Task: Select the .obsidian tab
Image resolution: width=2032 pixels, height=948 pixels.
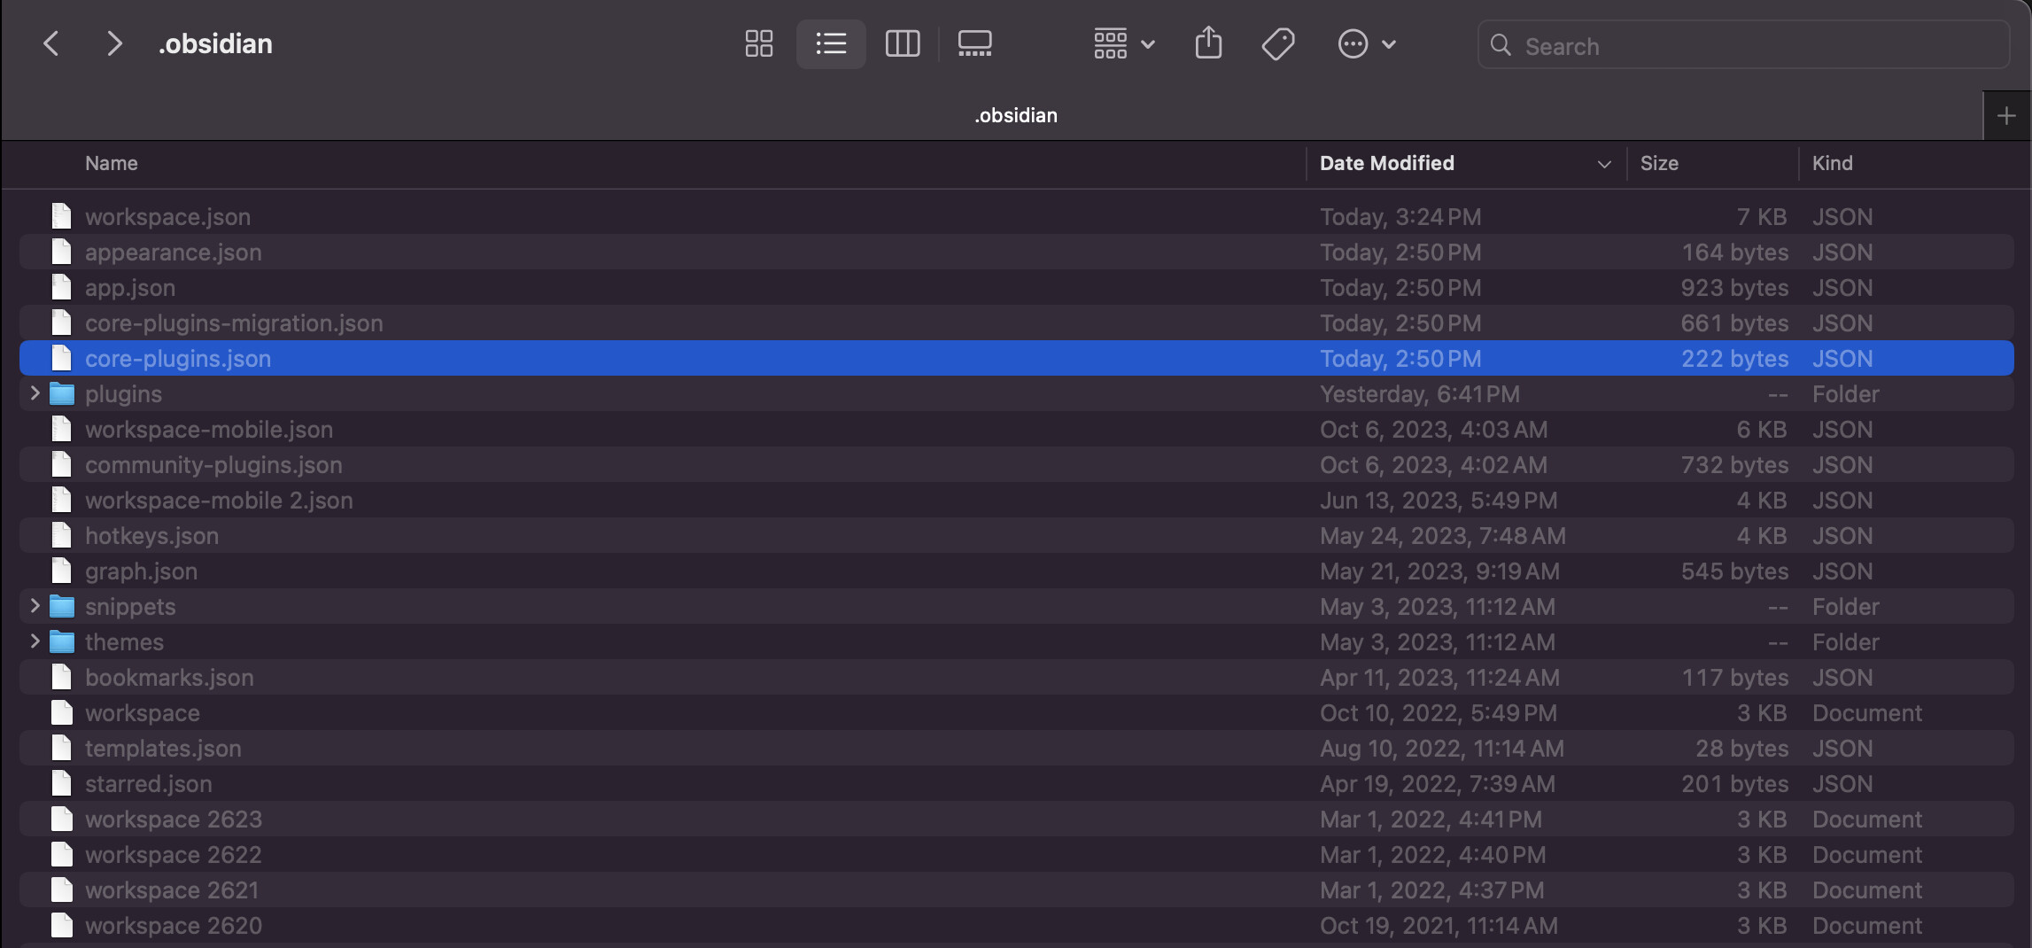Action: tap(1016, 115)
